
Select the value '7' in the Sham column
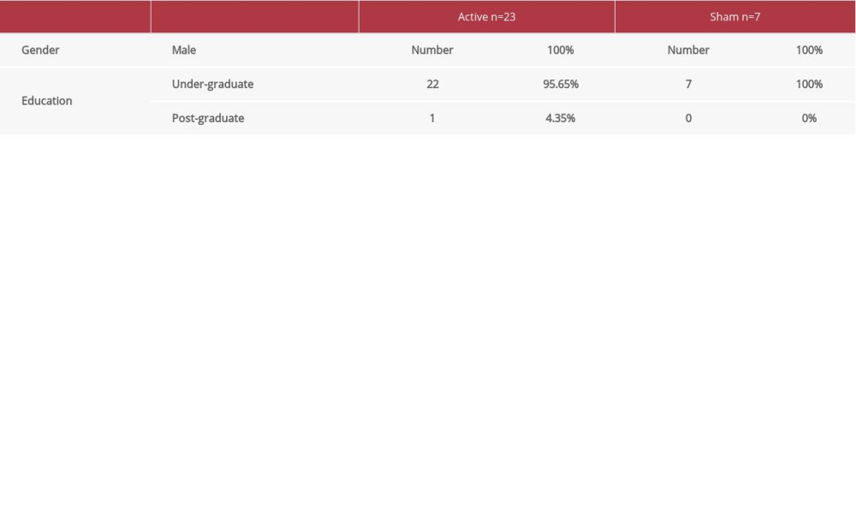pos(688,84)
